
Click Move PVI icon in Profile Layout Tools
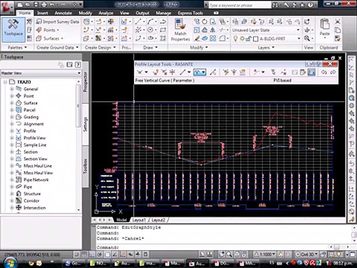click(172, 73)
